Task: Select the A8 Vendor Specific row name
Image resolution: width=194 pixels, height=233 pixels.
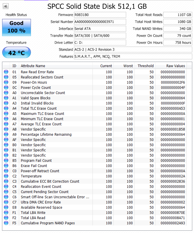Action: click(33, 129)
